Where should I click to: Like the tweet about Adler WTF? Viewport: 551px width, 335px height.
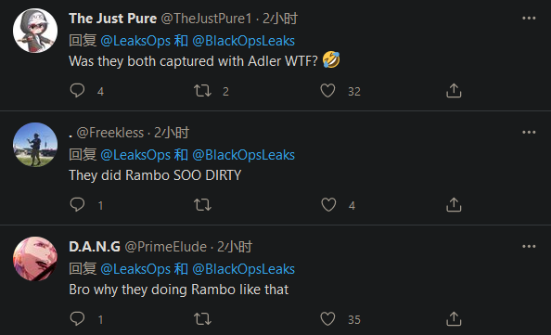327,91
